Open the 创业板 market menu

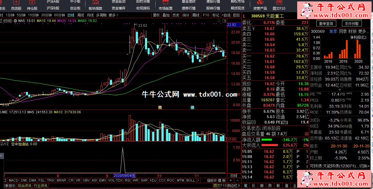click(x=75, y=8)
